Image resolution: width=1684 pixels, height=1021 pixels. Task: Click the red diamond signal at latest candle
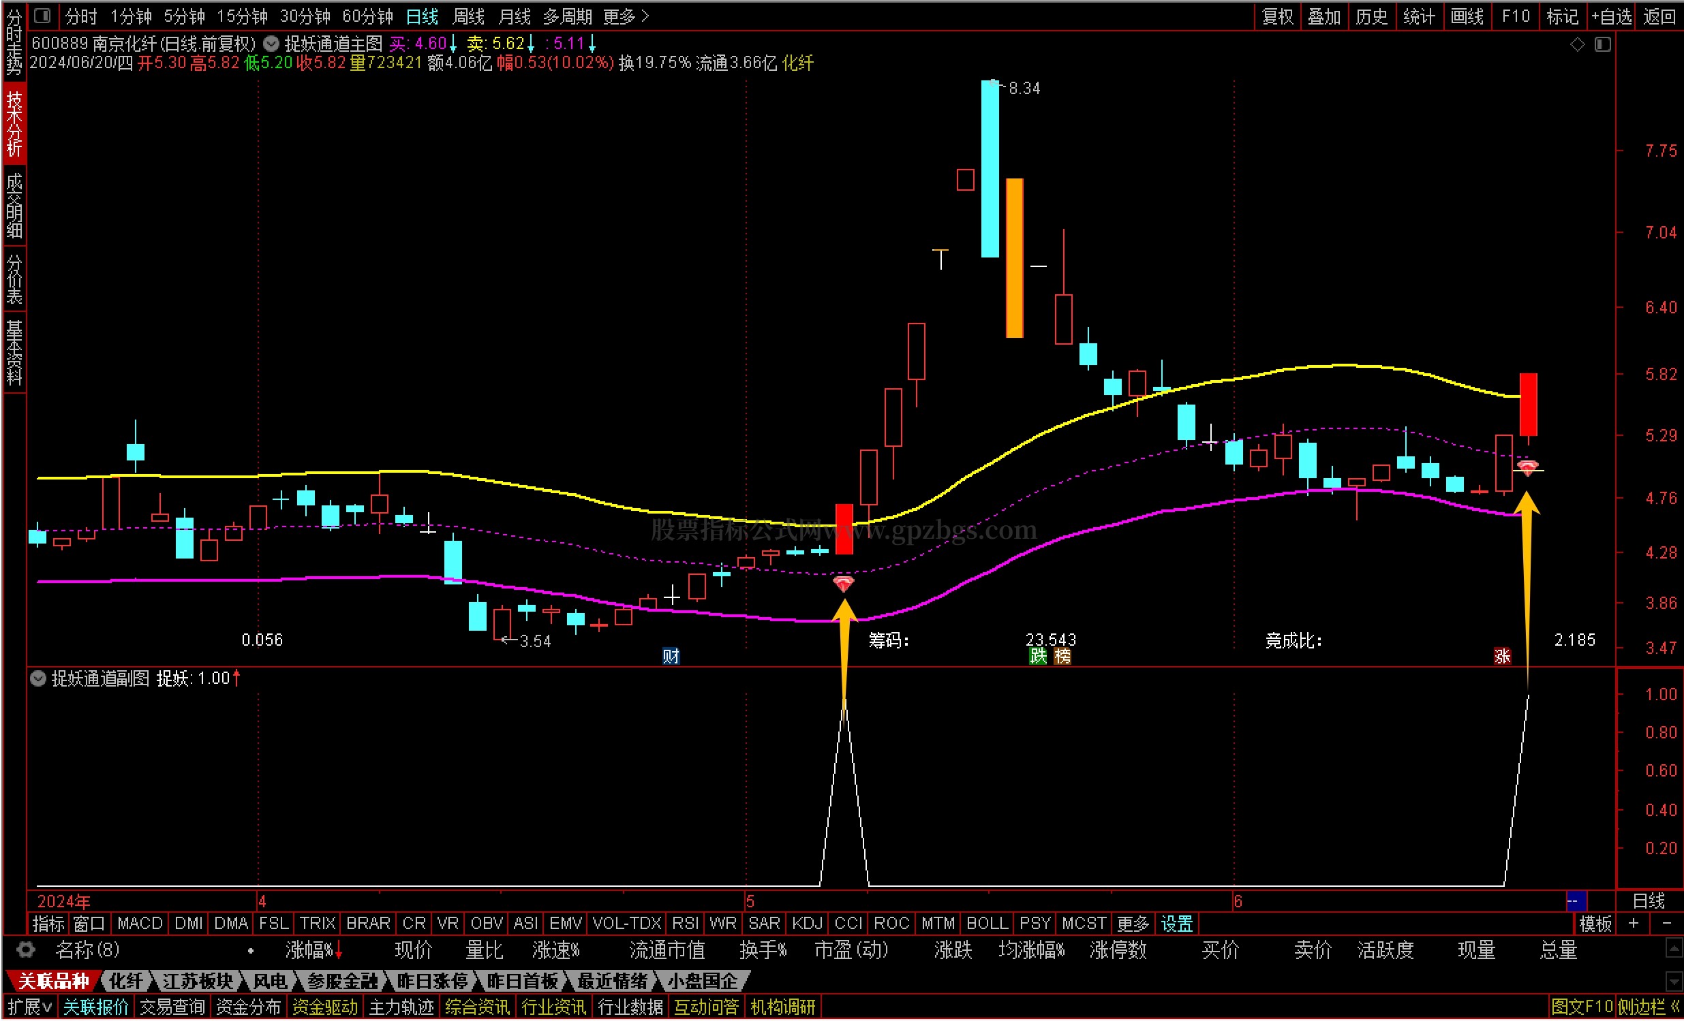[x=1527, y=467]
